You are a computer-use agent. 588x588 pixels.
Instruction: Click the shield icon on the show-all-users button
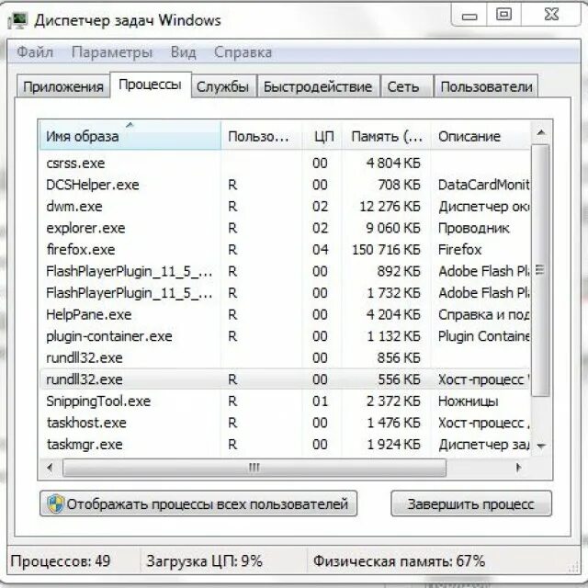click(x=55, y=503)
